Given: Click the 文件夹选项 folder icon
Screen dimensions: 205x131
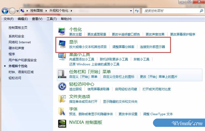Looking at the screenshot, I should pyautogui.click(x=62, y=99).
